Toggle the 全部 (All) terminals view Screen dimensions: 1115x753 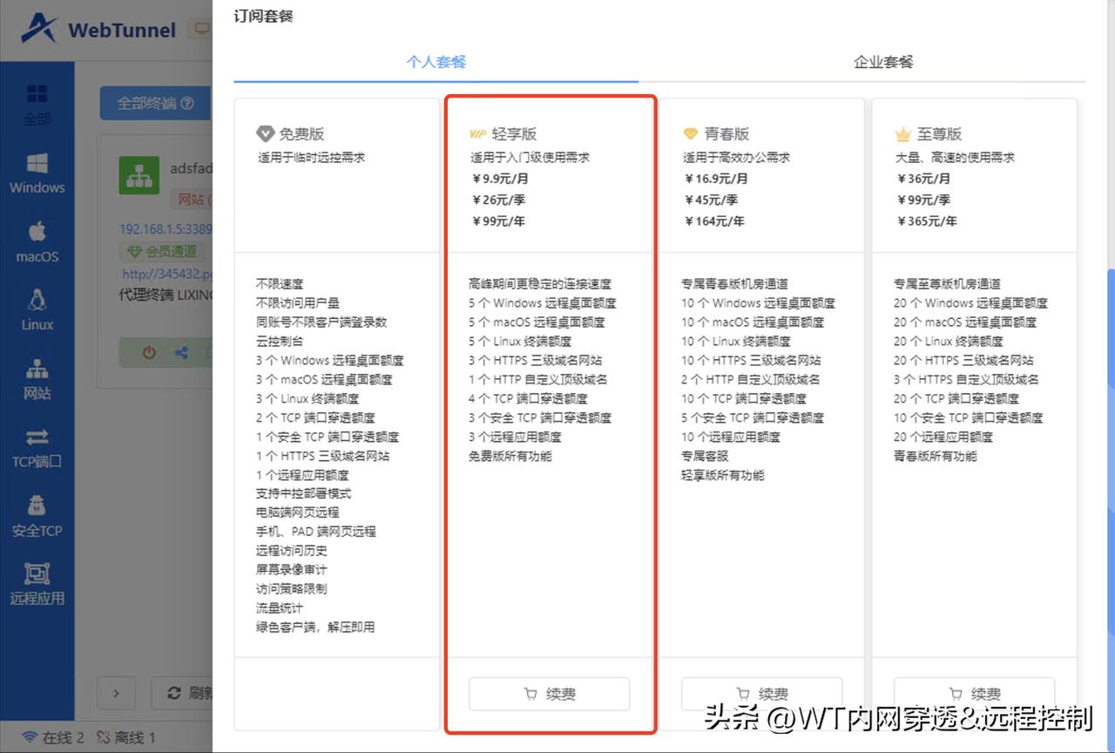pos(36,105)
